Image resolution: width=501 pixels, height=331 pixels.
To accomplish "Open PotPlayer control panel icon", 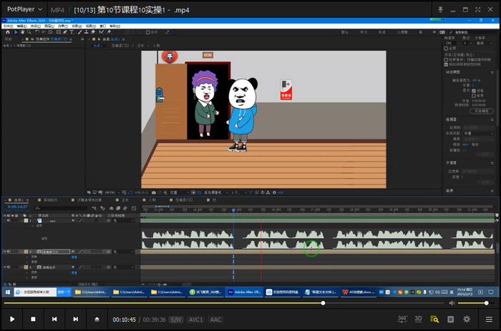I will [450, 319].
